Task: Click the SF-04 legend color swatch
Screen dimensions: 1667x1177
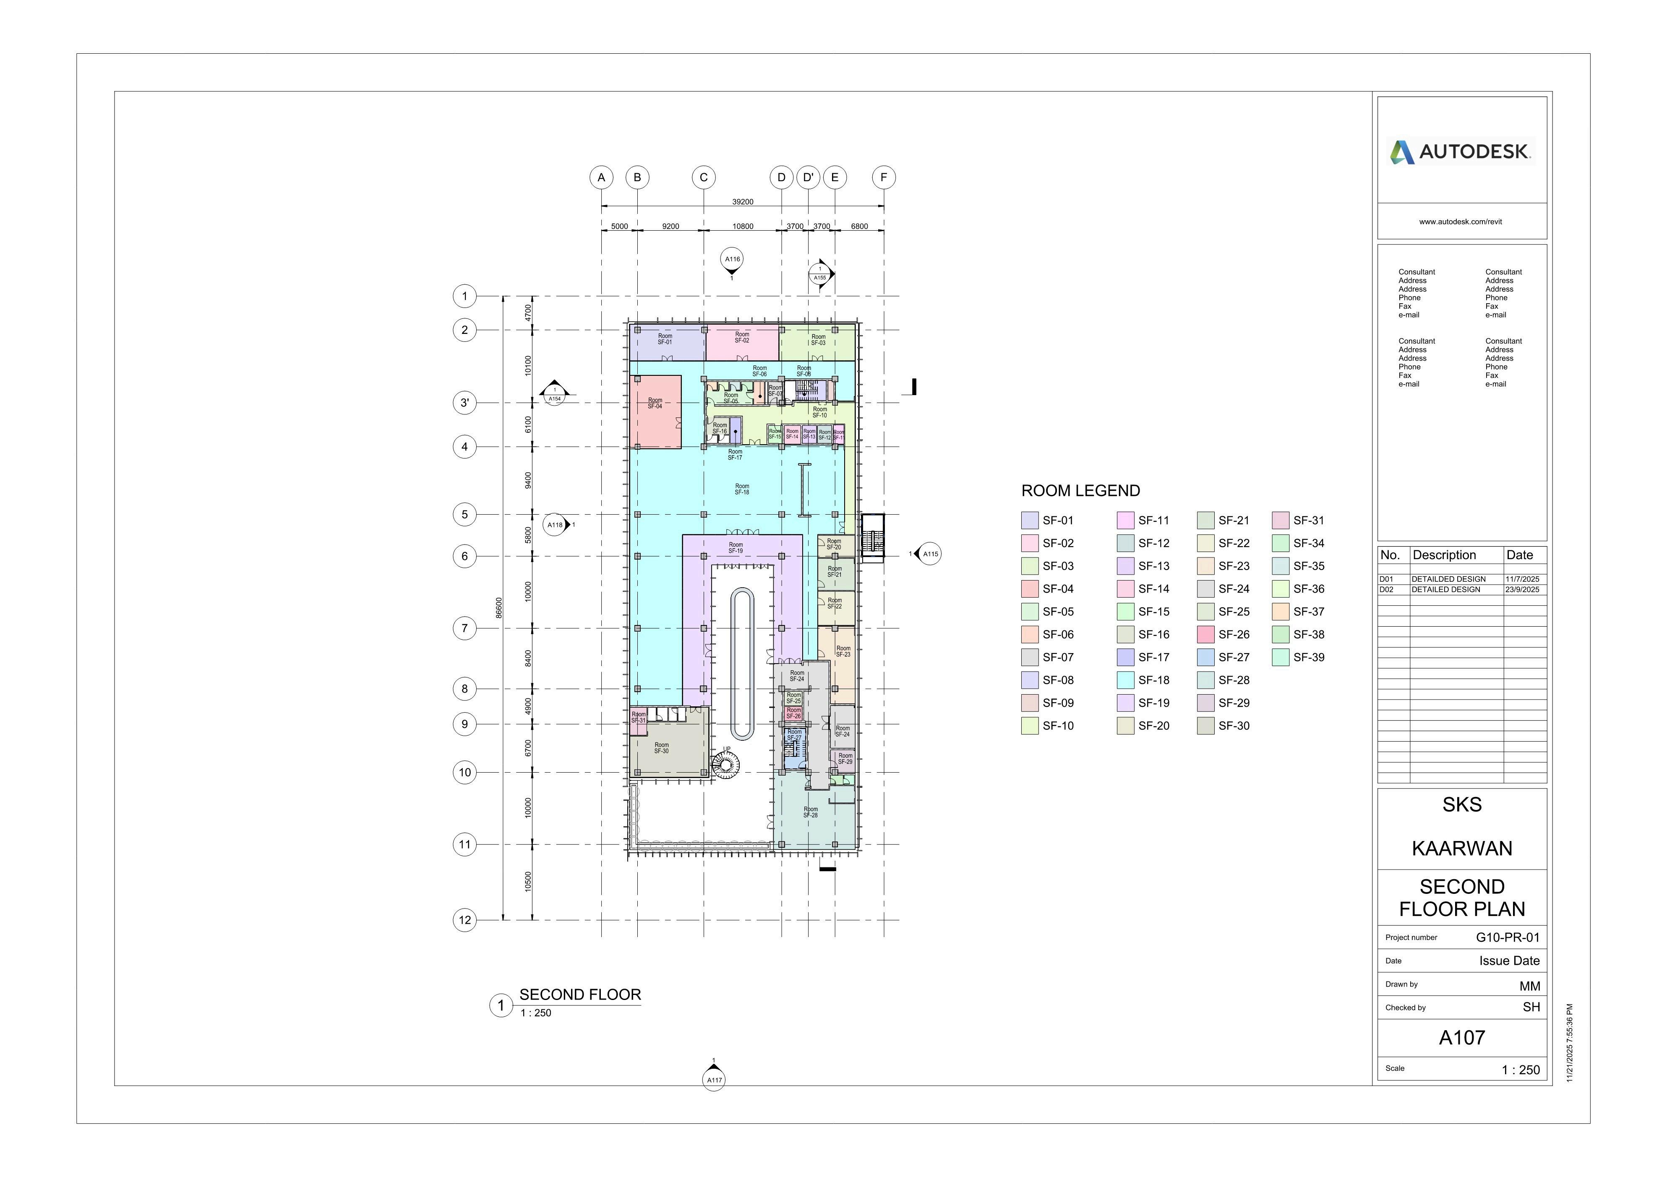Action: pyautogui.click(x=1030, y=589)
